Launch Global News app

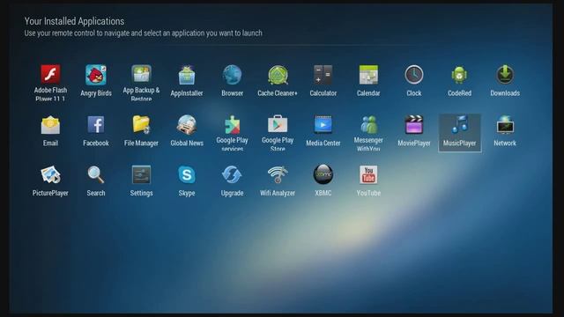[x=187, y=131]
